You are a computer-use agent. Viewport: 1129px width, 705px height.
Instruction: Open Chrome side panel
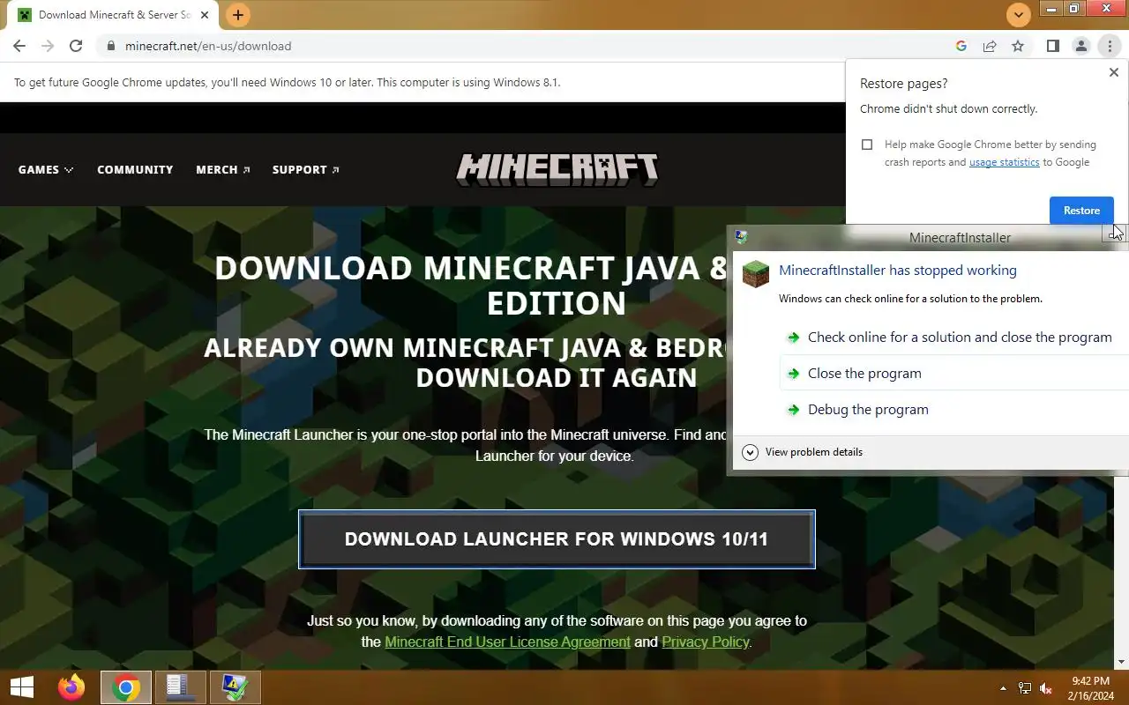(1052, 46)
